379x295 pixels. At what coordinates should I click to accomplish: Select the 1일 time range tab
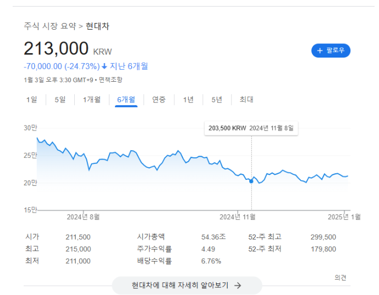(32, 100)
